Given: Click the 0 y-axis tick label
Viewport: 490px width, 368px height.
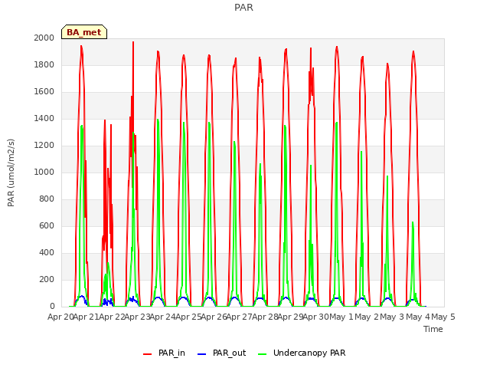Looking at the screenshot, I should point(52,307).
